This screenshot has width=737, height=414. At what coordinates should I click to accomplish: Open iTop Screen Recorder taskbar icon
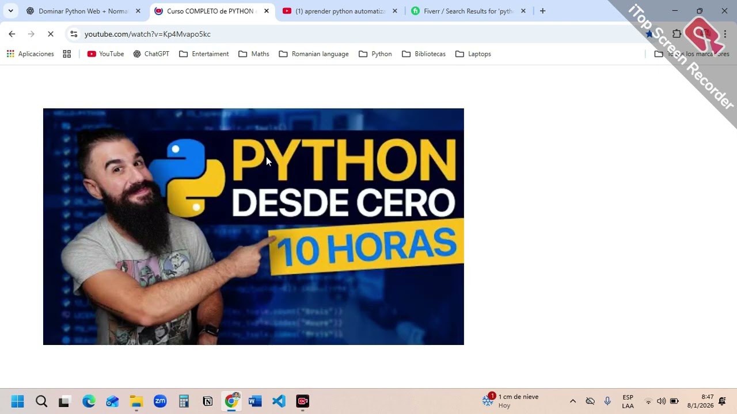click(303, 401)
